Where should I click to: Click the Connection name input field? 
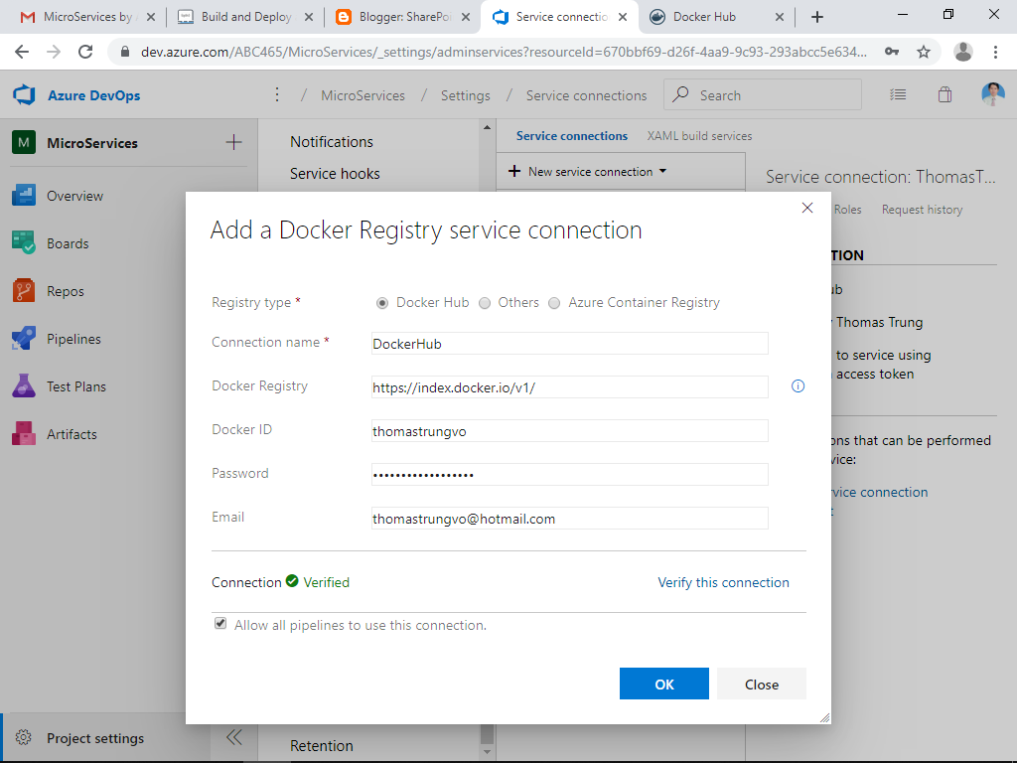click(x=569, y=344)
